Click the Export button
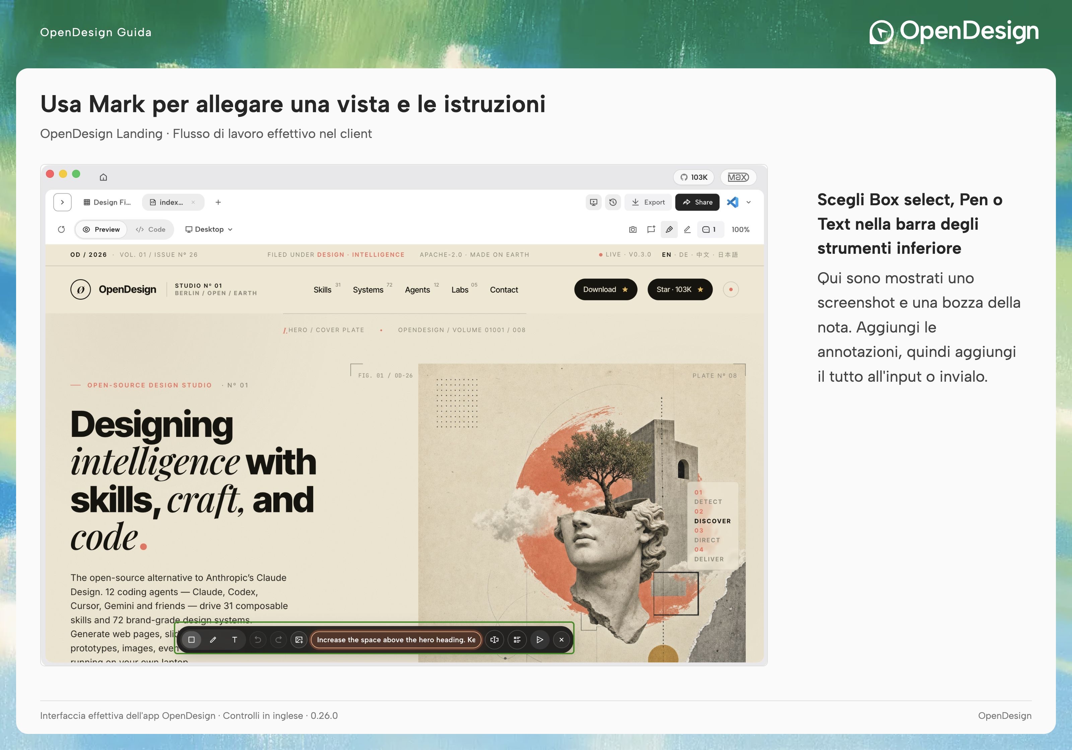This screenshot has width=1072, height=750. [648, 202]
